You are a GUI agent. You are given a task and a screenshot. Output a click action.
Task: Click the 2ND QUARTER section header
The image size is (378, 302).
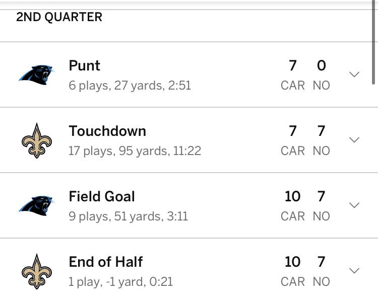(x=59, y=17)
